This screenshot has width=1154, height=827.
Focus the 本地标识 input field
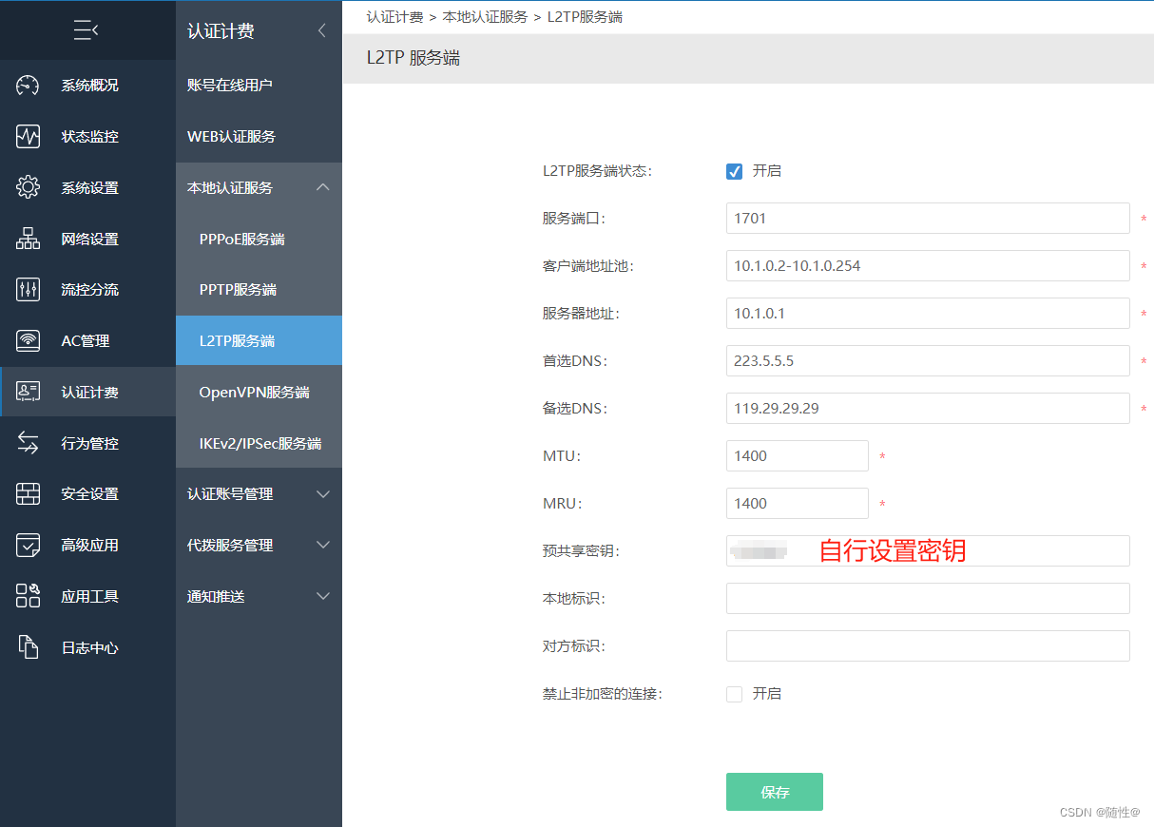pyautogui.click(x=928, y=599)
